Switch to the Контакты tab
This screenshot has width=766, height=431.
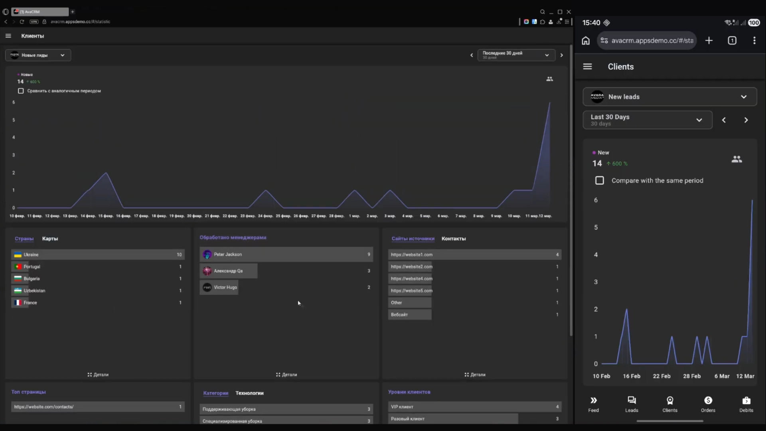coord(454,239)
